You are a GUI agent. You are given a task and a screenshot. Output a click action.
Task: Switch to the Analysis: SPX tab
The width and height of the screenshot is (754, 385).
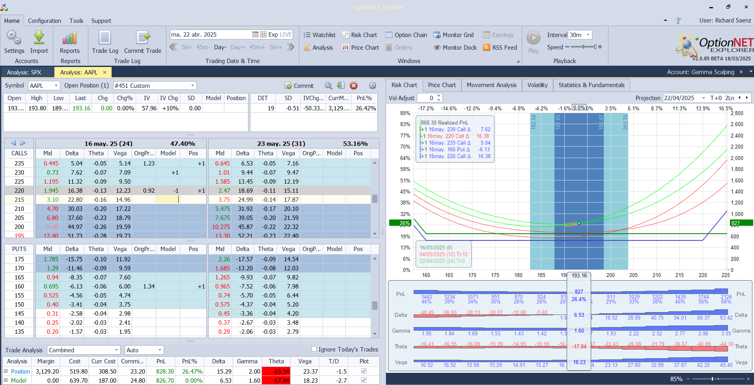[x=24, y=72]
